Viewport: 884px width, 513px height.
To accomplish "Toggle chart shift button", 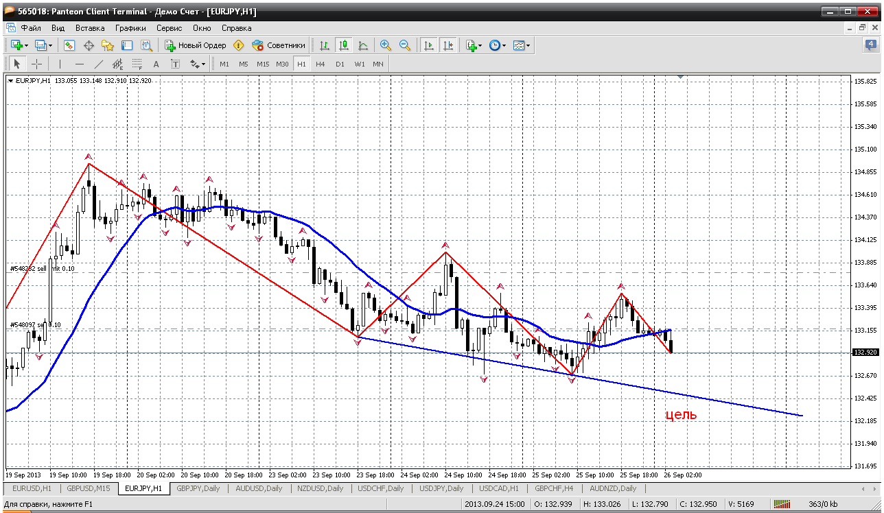I will 448,45.
